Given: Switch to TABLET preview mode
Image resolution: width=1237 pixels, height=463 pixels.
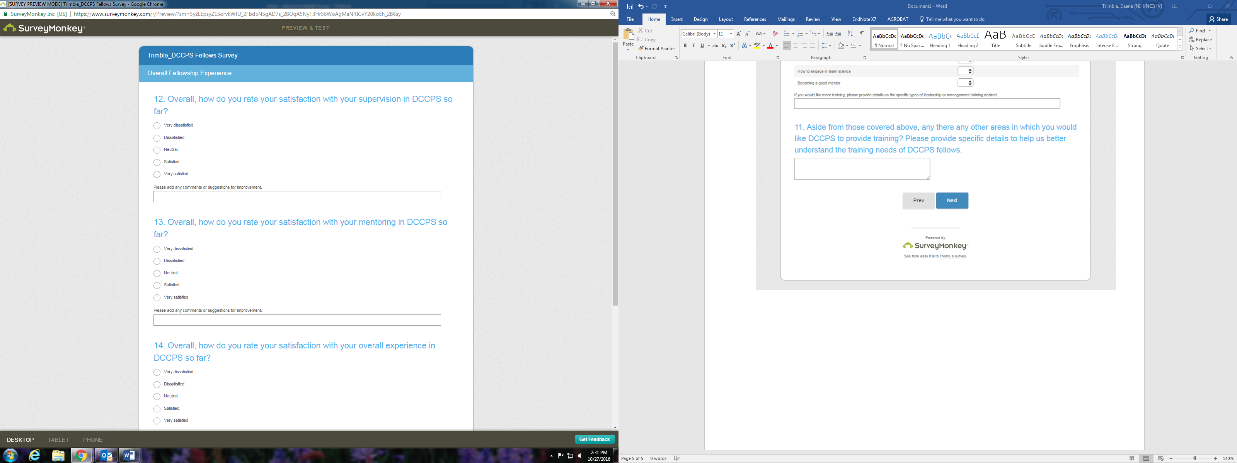Looking at the screenshot, I should coord(58,439).
